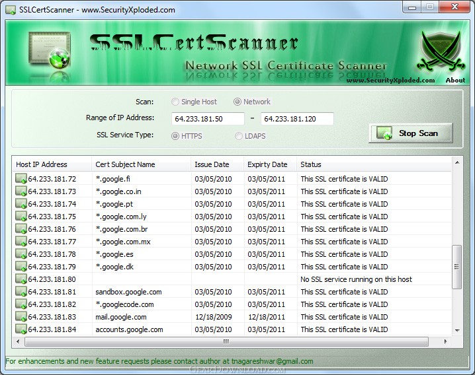
Task: Click the horizontal scrollbar thumb
Action: pyautogui.click(x=226, y=342)
